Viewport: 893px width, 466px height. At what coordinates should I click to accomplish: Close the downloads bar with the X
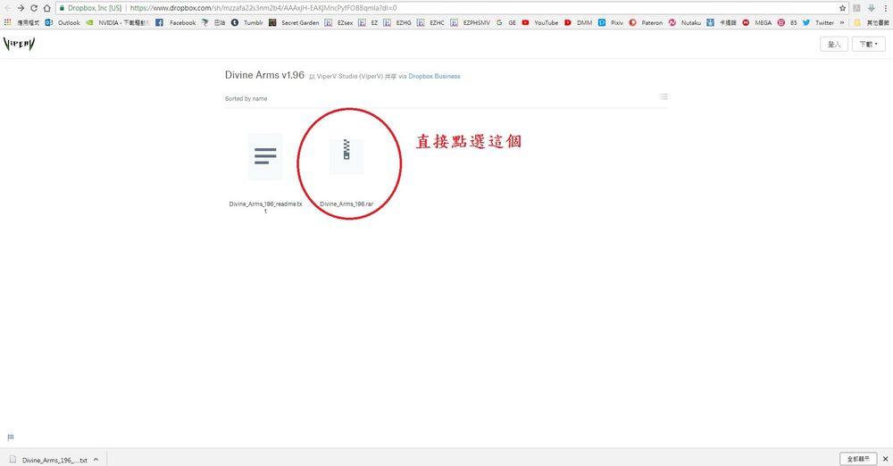tap(883, 459)
